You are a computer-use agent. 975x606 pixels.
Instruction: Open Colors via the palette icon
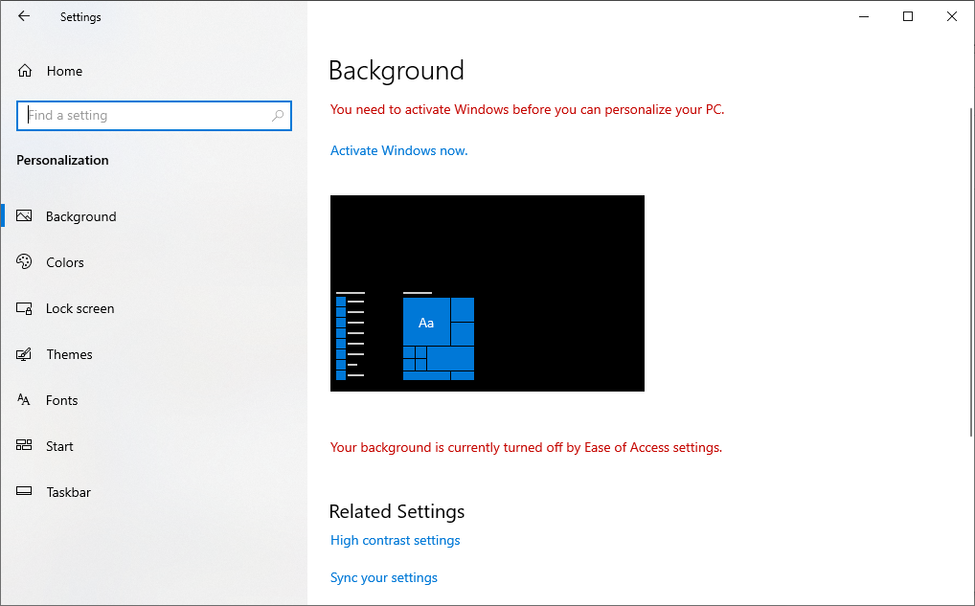(25, 261)
